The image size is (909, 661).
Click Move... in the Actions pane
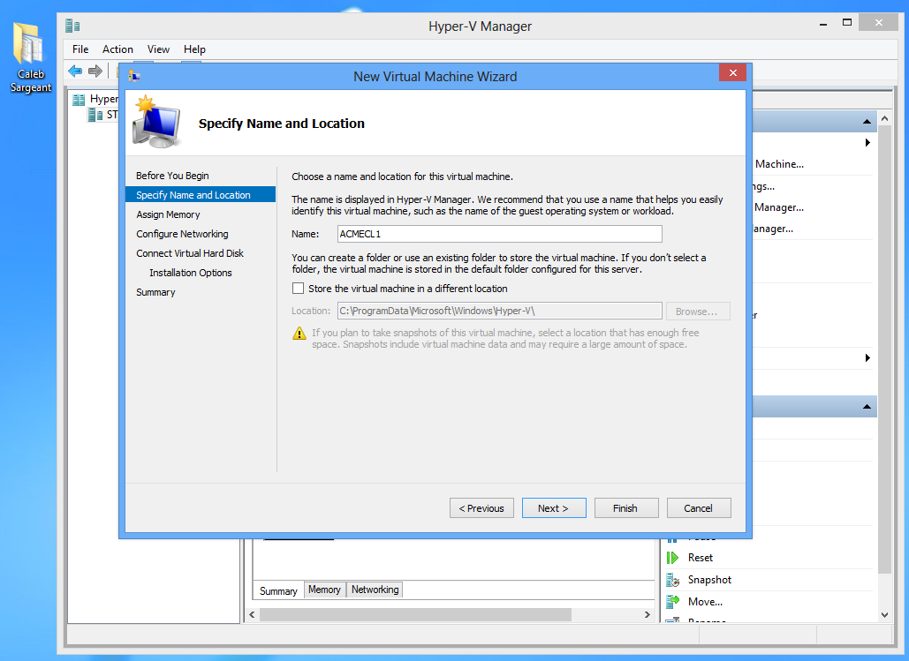coord(705,602)
